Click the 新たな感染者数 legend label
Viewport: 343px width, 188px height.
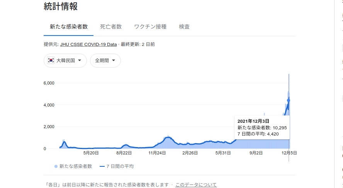(76, 166)
